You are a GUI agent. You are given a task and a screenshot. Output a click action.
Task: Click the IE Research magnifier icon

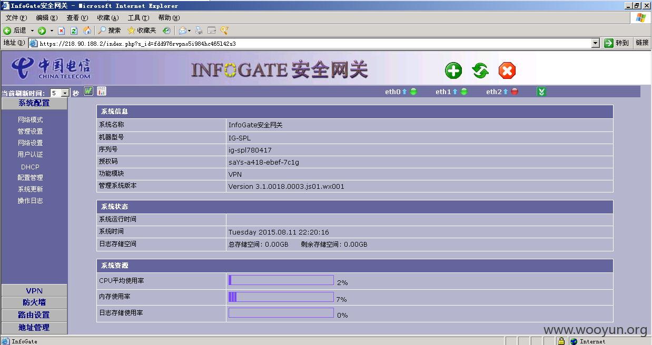[225, 31]
